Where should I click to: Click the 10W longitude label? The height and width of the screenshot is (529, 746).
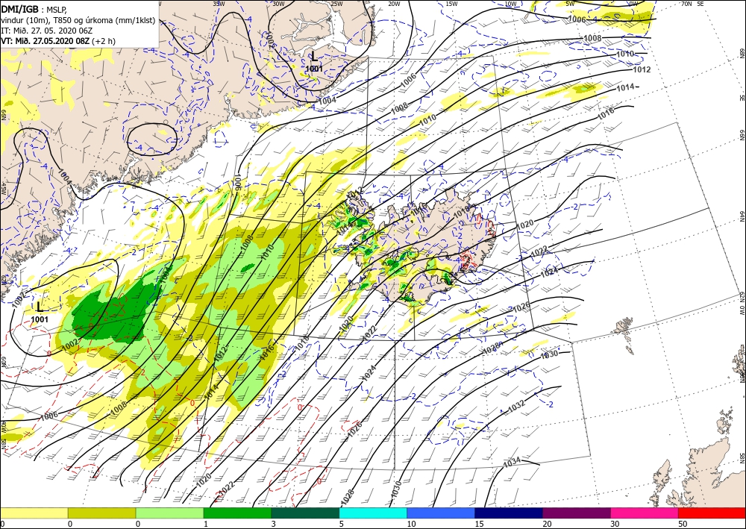(510, 3)
